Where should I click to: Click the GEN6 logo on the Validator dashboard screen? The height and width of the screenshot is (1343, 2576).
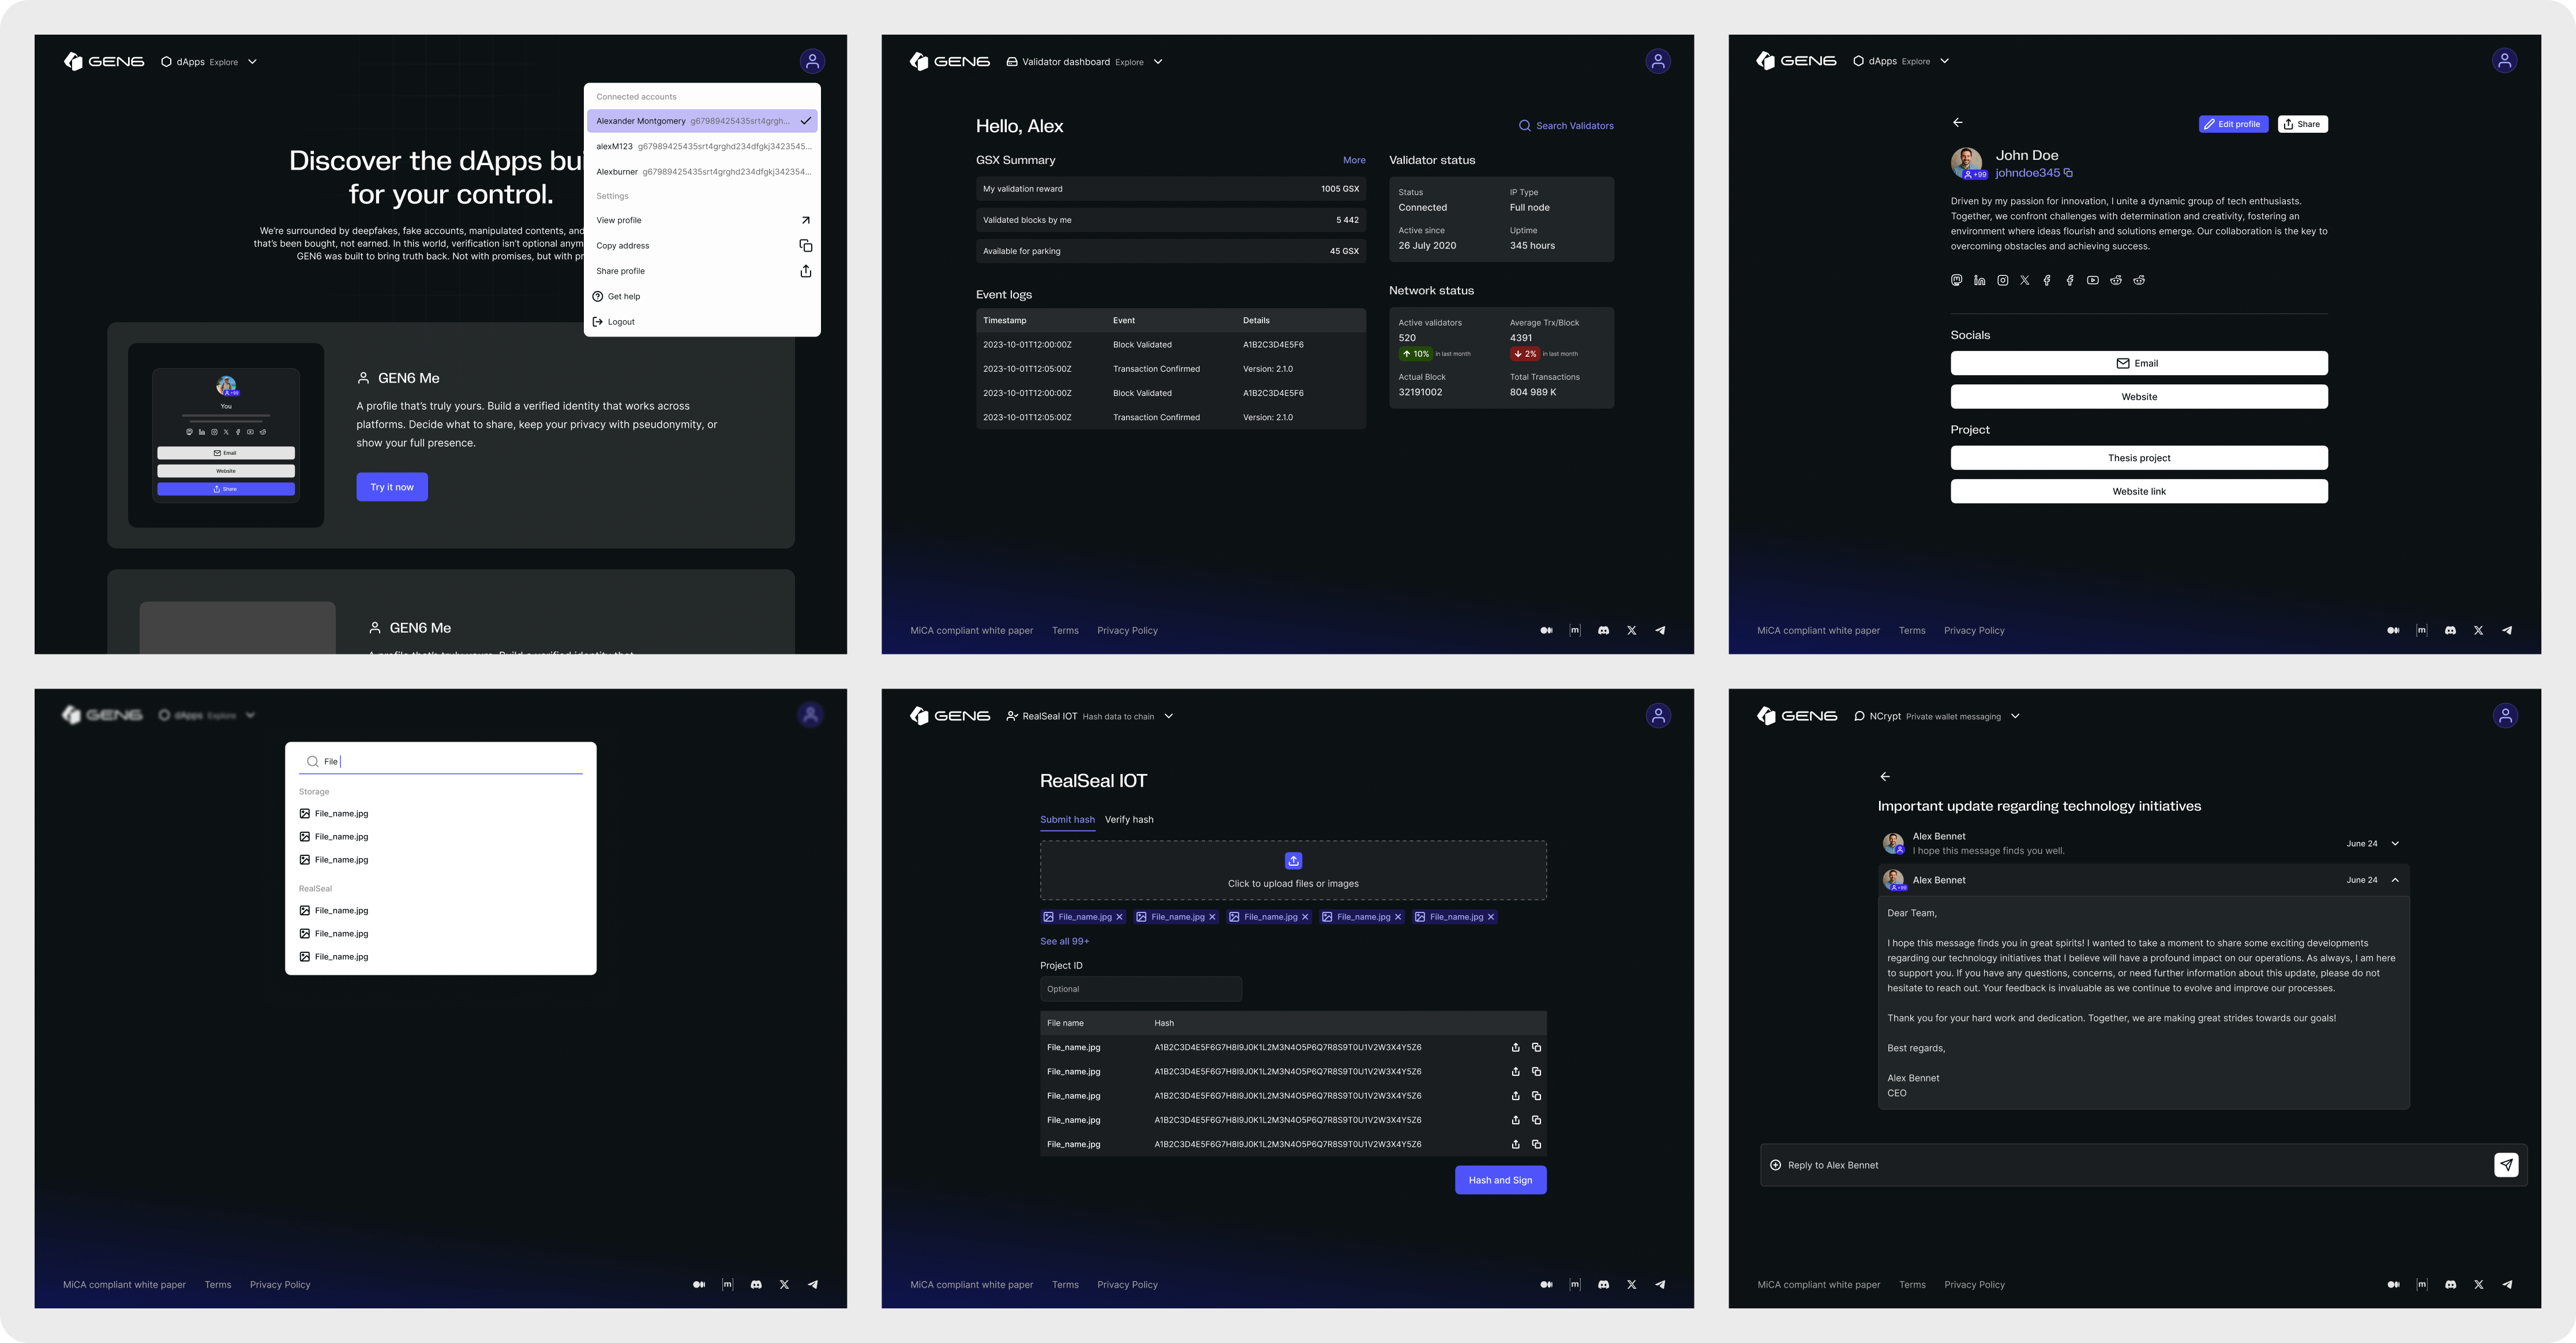tap(949, 61)
